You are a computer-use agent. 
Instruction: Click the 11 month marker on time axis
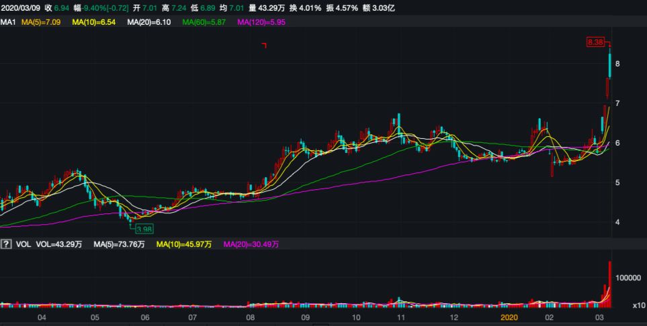401,317
